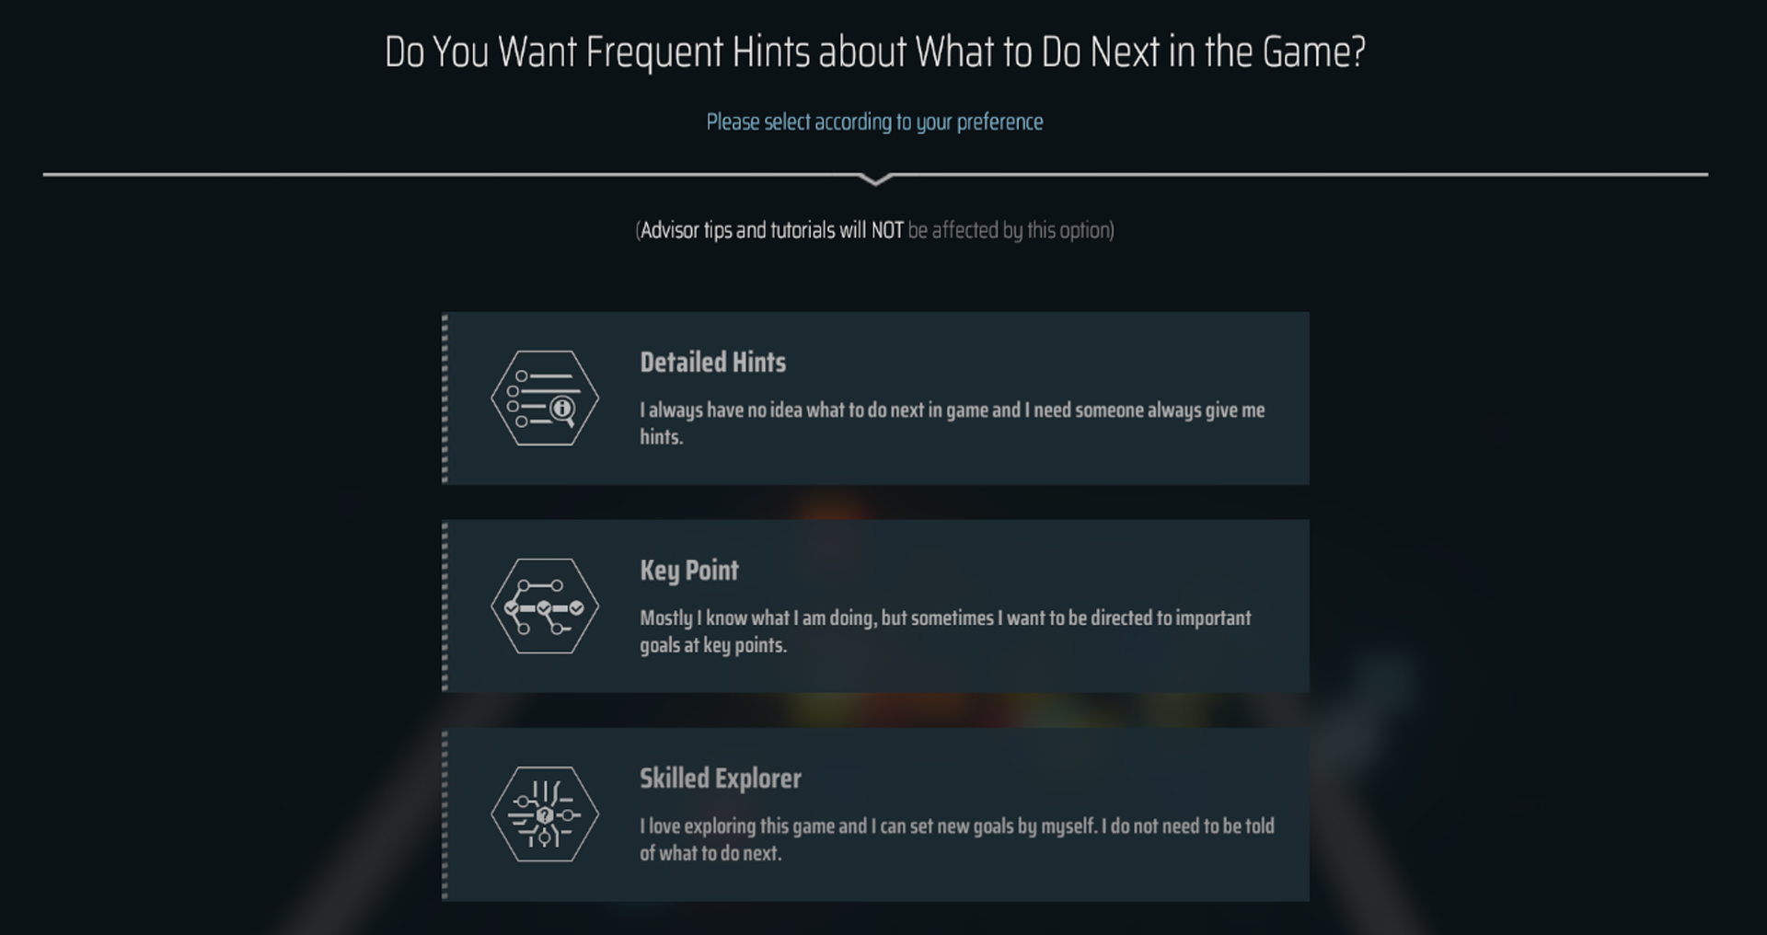Click the Skilled Explorer circuit icon

point(545,814)
